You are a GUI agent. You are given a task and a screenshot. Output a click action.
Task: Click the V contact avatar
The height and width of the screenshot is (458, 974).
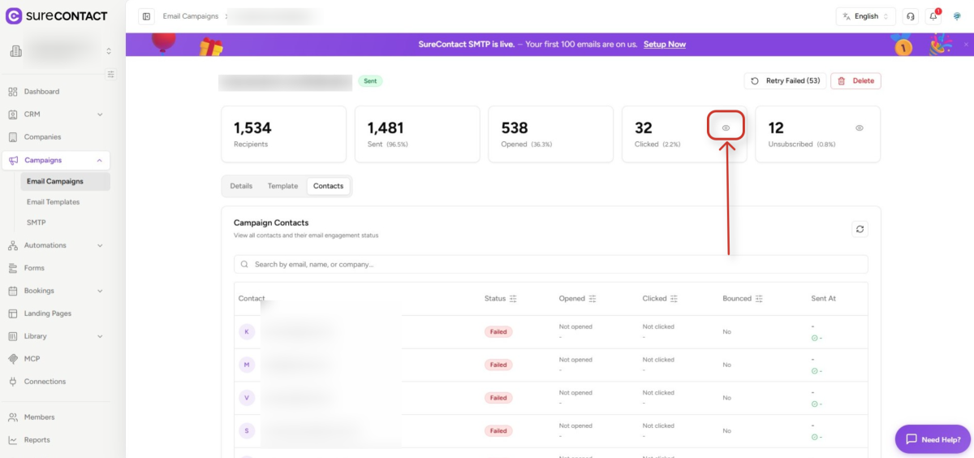pyautogui.click(x=247, y=398)
